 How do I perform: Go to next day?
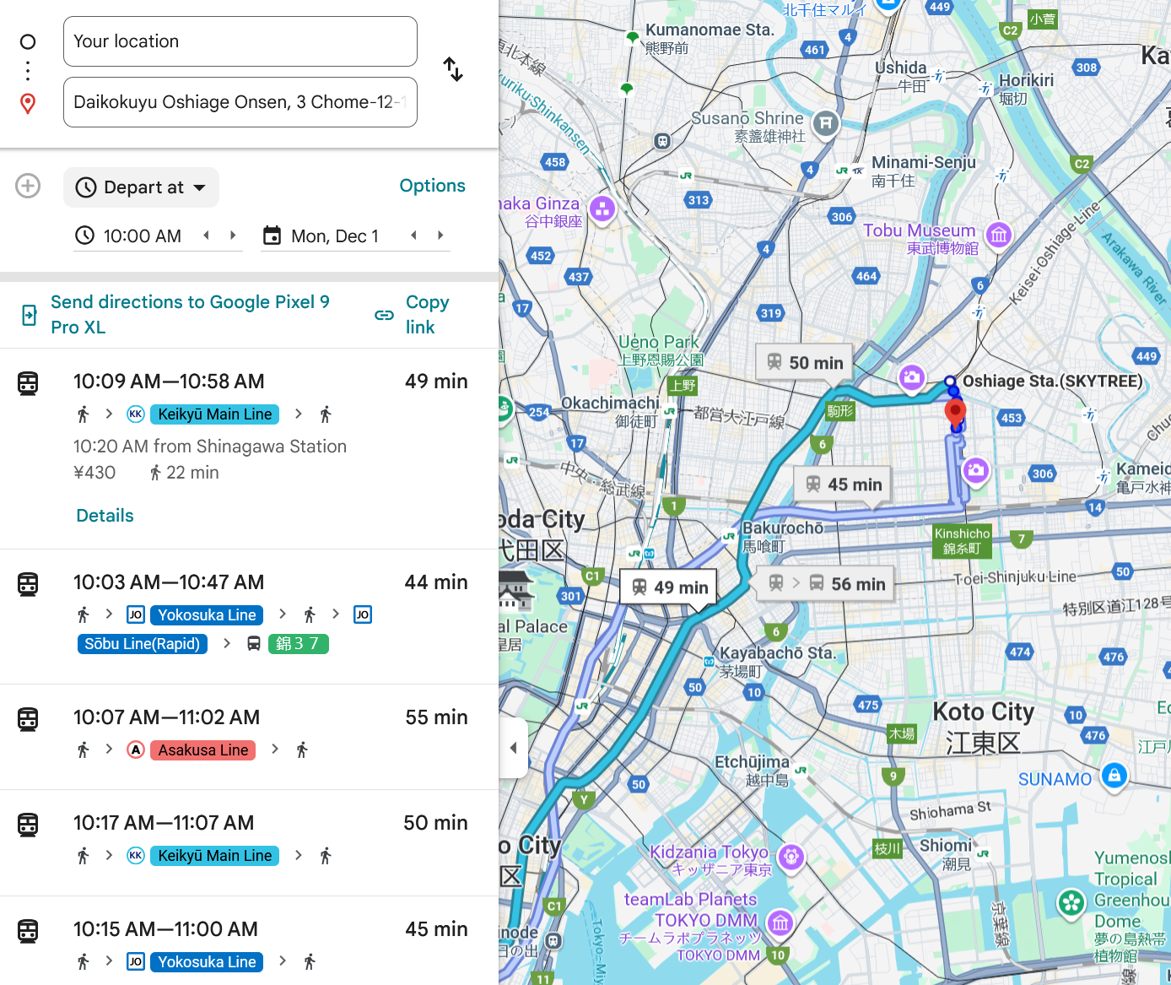click(440, 235)
